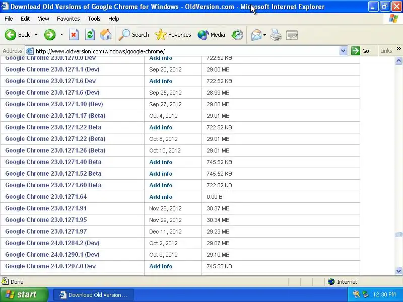This screenshot has height=302, width=403.
Task: Open Google Chrome 23.0.1271.17 (Beta) link
Action: 55,116
